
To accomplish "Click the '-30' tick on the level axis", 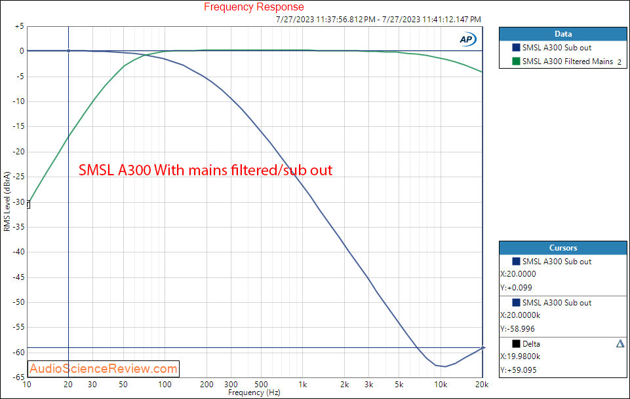I will [x=18, y=202].
